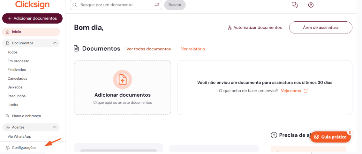This screenshot has width=362, height=154.
Task: Focus the document search input field
Action: pos(115,5)
